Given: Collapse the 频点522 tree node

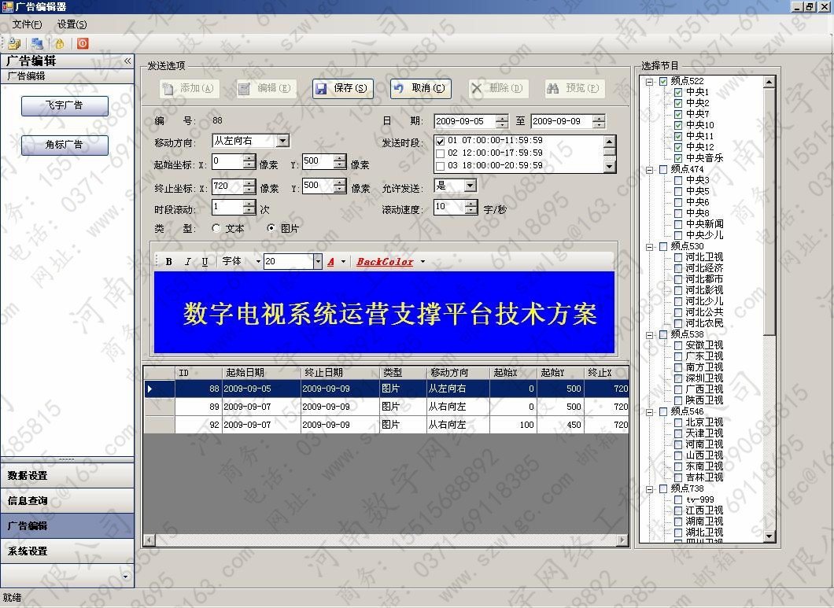Looking at the screenshot, I should pos(649,81).
